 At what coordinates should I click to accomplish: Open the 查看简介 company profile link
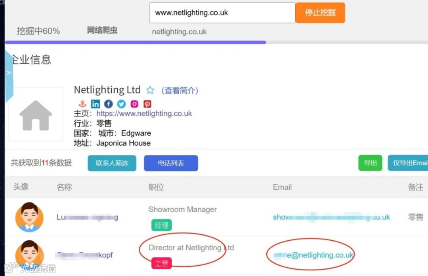point(180,90)
